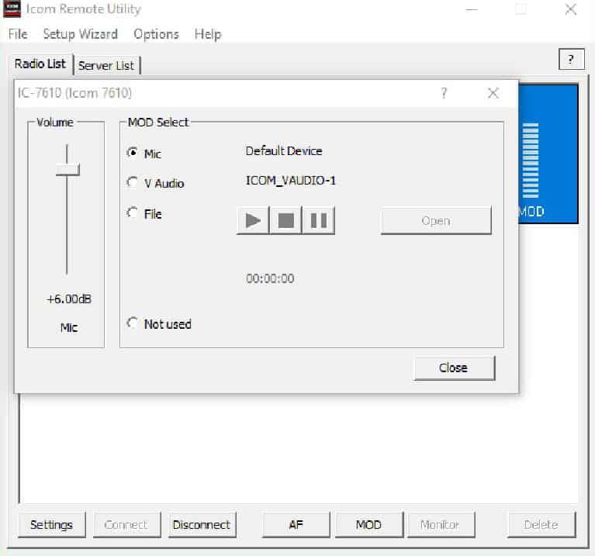Screen dimensions: 595x556
Task: Select the File radio option
Action: pyautogui.click(x=133, y=213)
